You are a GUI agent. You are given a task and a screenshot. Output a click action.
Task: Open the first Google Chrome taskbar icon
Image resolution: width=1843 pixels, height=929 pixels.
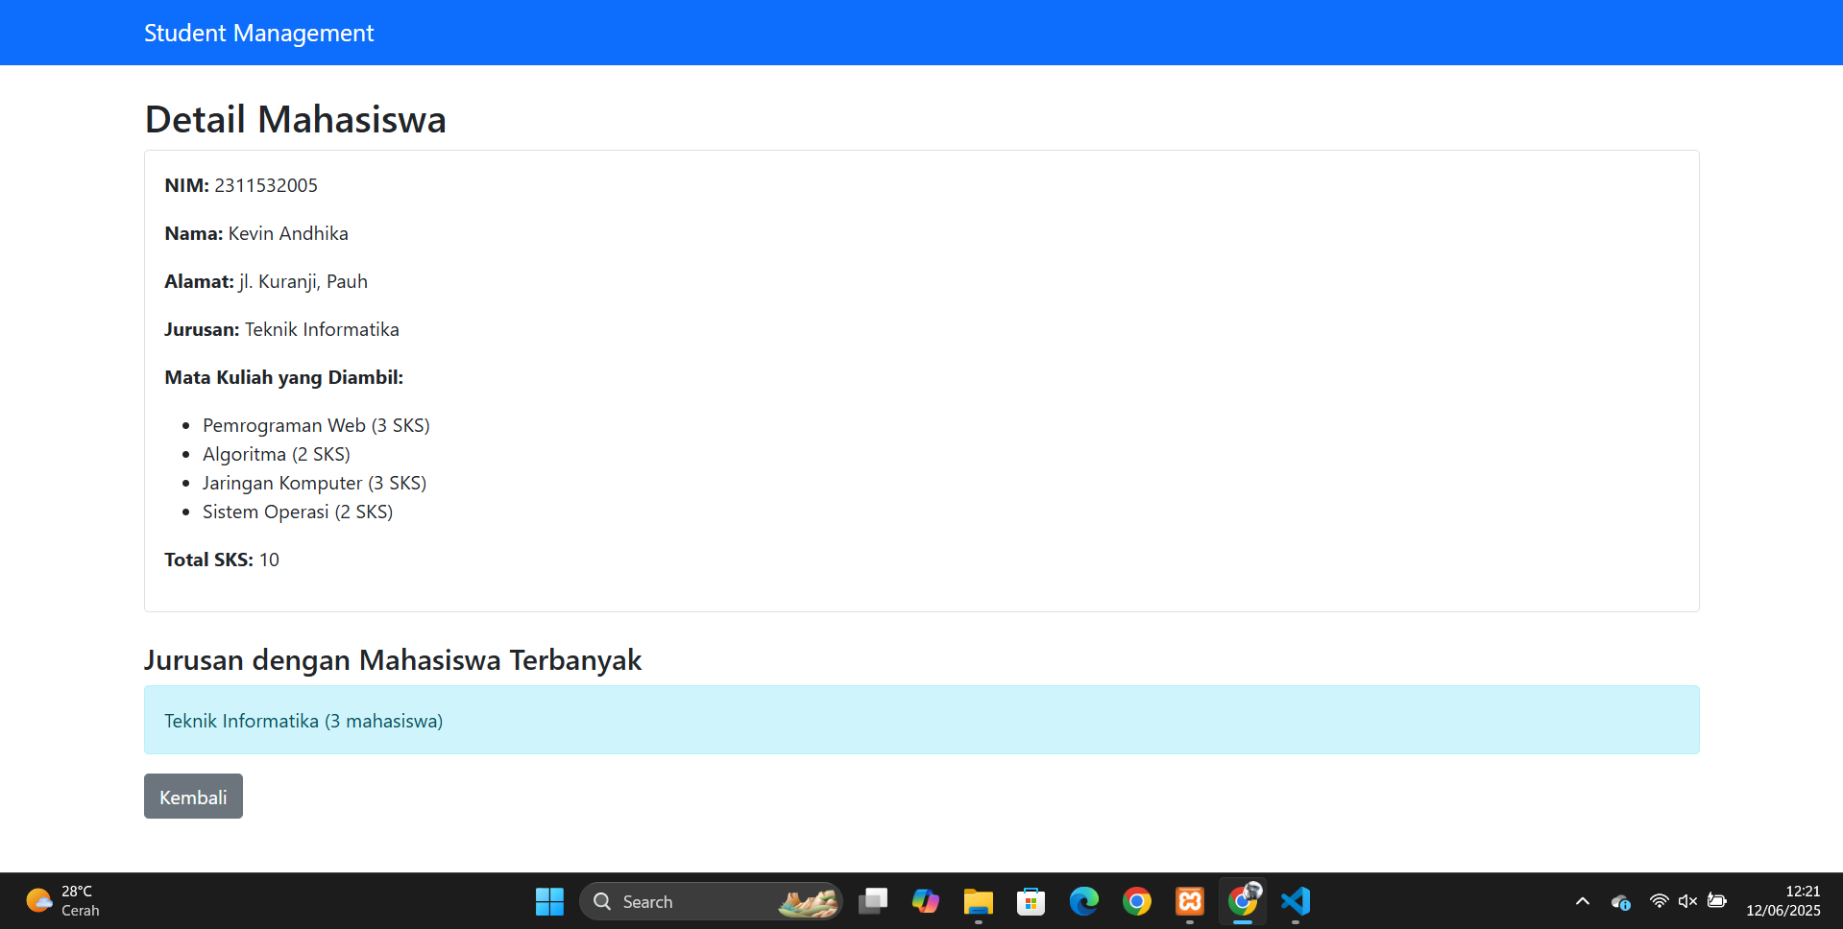pos(1136,901)
